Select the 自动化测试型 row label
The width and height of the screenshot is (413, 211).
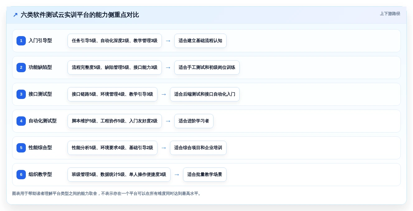pyautogui.click(x=43, y=121)
